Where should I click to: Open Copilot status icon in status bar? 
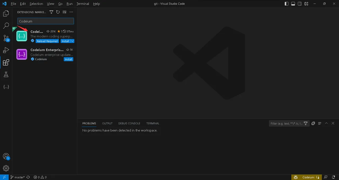tap(296, 177)
